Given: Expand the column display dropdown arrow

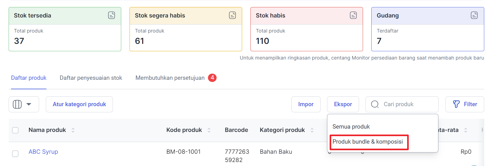Looking at the screenshot, I should [29, 104].
